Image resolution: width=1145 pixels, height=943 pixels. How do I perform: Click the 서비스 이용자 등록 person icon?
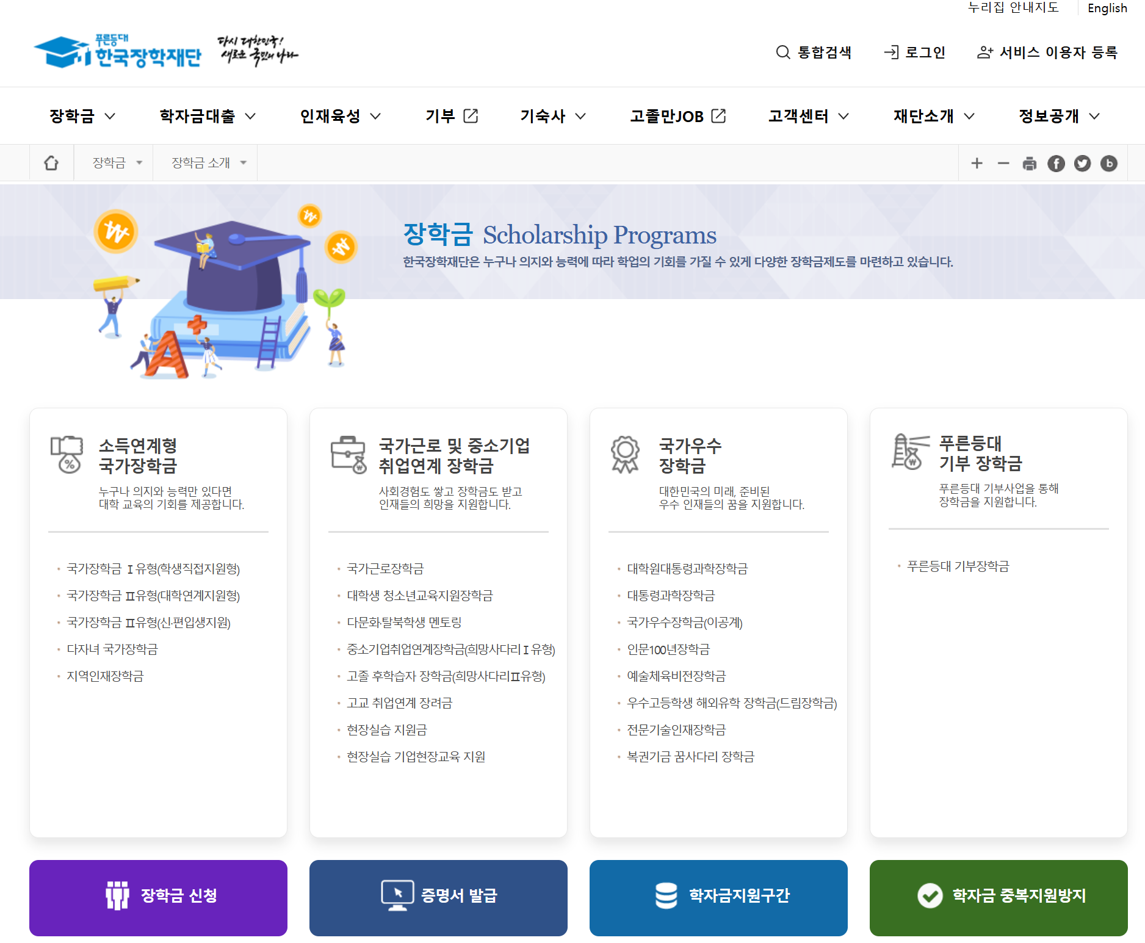click(985, 52)
